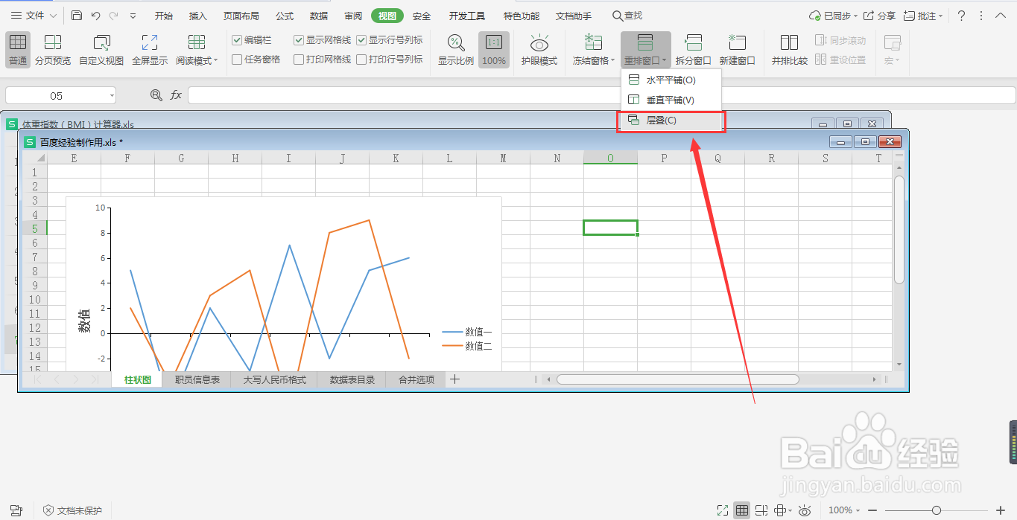The height and width of the screenshot is (520, 1017).
Task: Click the zoom magnifier next to fx
Action: tap(156, 95)
